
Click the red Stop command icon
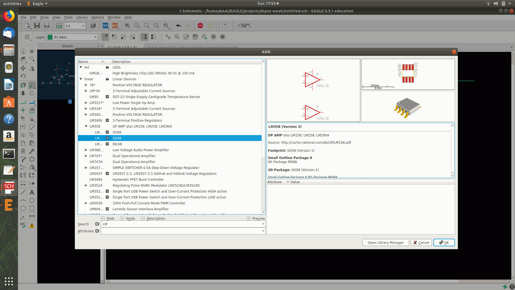click(x=200, y=26)
